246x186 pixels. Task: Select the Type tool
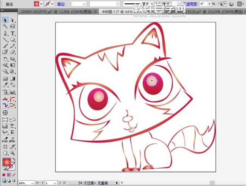pyautogui.click(x=12, y=33)
